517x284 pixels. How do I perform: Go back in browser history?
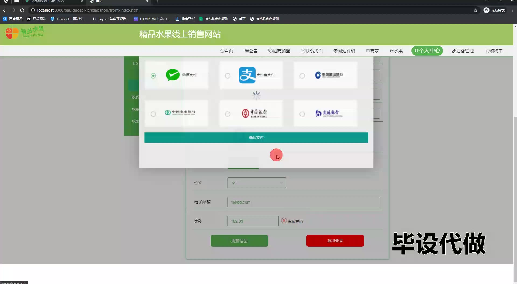pos(5,10)
